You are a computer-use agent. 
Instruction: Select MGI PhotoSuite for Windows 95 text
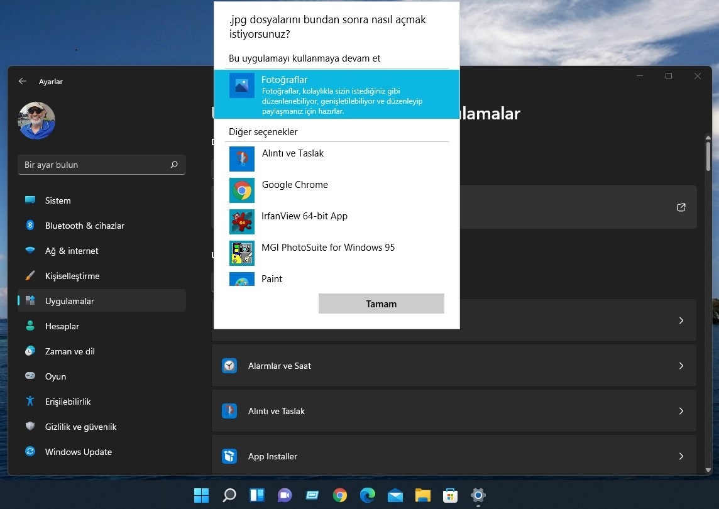coord(328,248)
